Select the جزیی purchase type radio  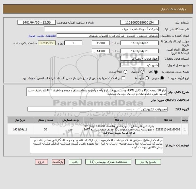[162, 78]
